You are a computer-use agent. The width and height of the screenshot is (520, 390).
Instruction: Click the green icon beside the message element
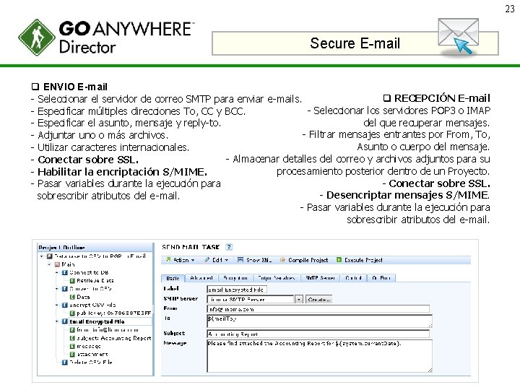72,346
